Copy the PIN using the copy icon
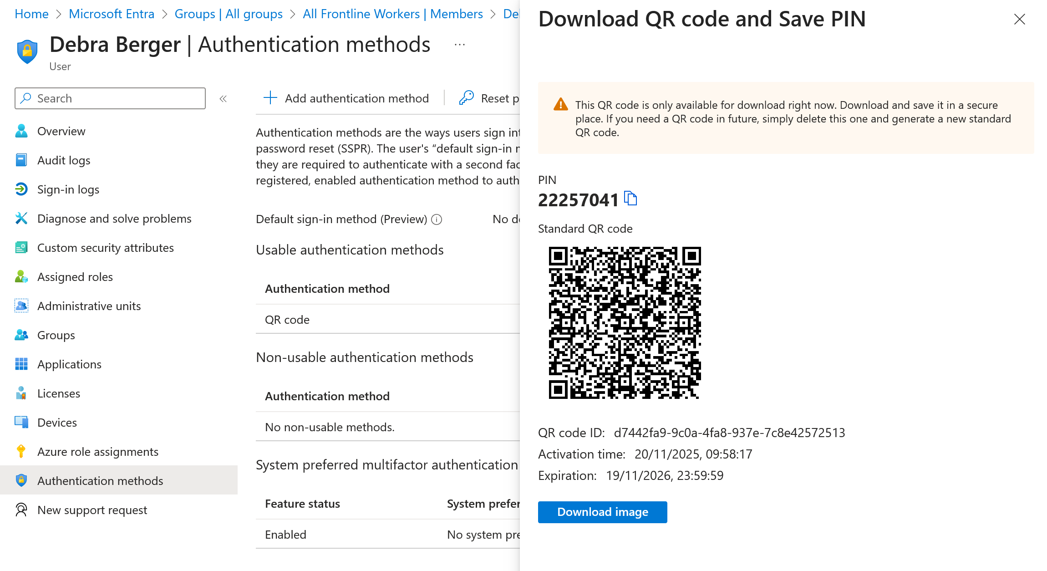 coord(630,199)
